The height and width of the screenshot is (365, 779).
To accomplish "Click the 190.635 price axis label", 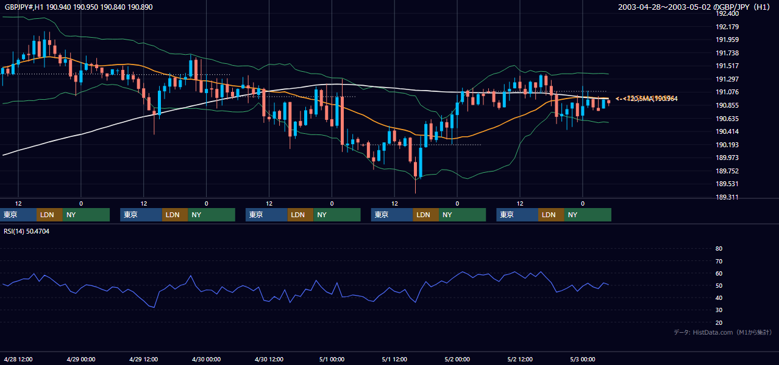I will pyautogui.click(x=727, y=119).
